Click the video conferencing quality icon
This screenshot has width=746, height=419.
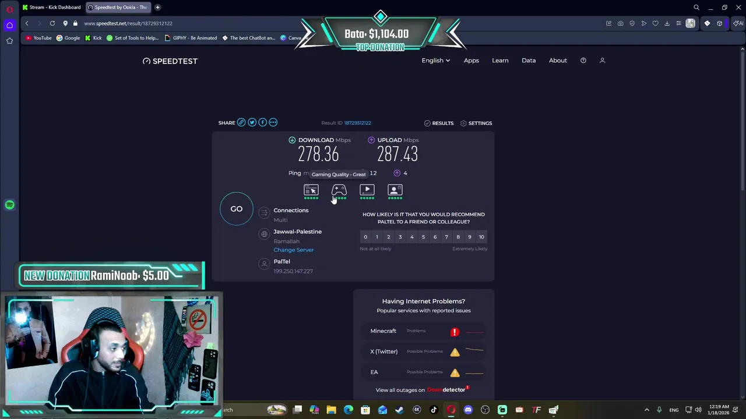coord(395,190)
